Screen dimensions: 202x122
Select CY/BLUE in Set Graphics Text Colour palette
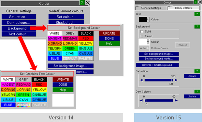(x=39, y=100)
